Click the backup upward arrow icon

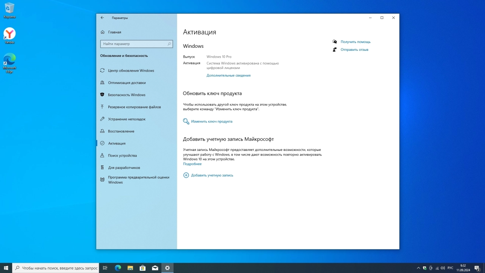coord(102,107)
